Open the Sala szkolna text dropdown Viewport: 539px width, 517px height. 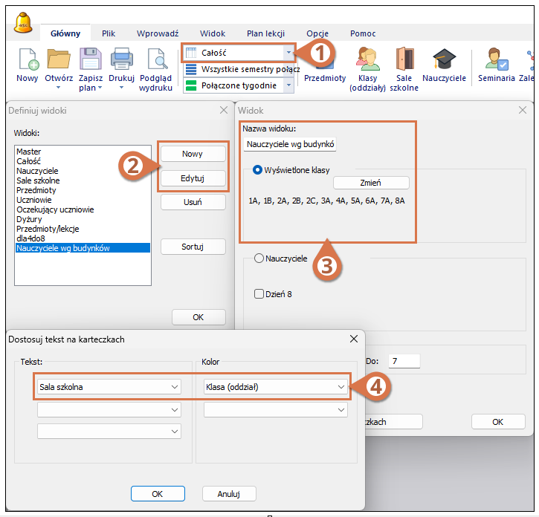click(x=109, y=387)
